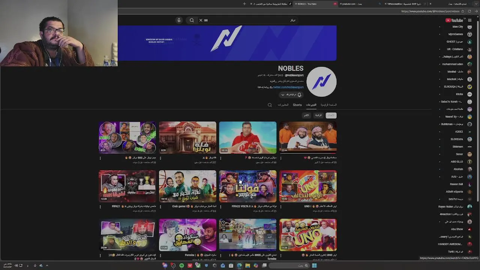Switch to the channel home tab at far right
The height and width of the screenshot is (270, 480).
(328, 105)
